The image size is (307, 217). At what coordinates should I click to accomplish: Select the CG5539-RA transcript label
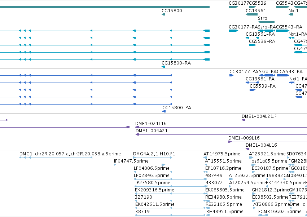(262, 41)
